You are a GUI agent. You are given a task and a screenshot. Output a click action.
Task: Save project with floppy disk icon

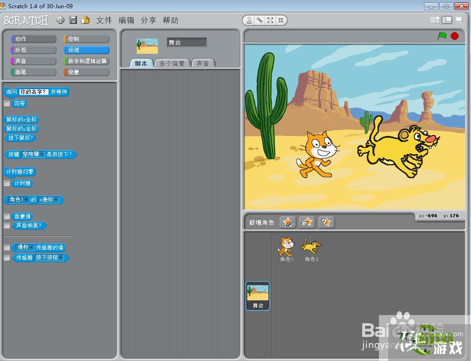[x=73, y=20]
